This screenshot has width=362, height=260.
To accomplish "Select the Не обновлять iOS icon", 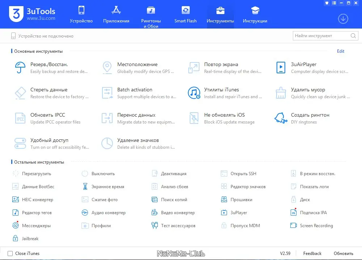I will tap(194, 118).
